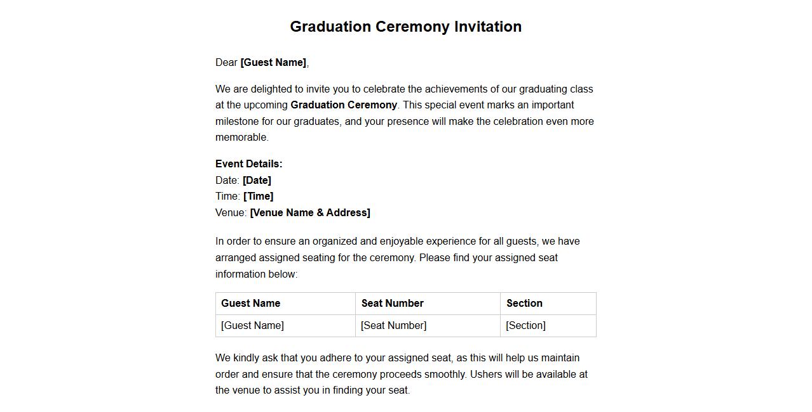The width and height of the screenshot is (812, 412).
Task: Click the Seat Number column header
Action: point(393,304)
